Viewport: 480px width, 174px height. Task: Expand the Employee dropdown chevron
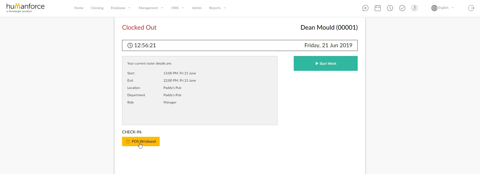coord(129,8)
